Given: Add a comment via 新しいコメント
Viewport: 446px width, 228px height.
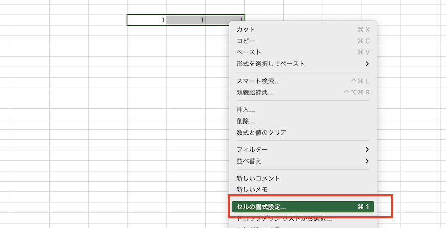Looking at the screenshot, I should click(258, 178).
